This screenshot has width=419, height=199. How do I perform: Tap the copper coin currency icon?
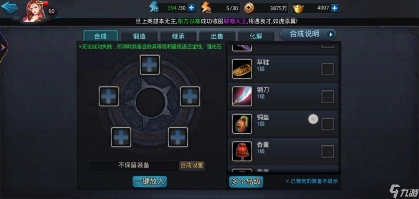[249, 8]
